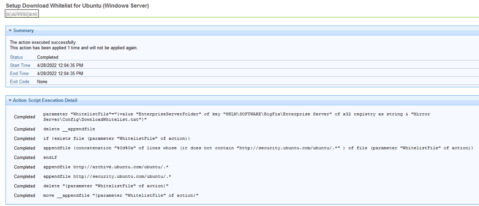The width and height of the screenshot is (479, 206).
Task: Click the End Time label
Action: tap(19, 74)
